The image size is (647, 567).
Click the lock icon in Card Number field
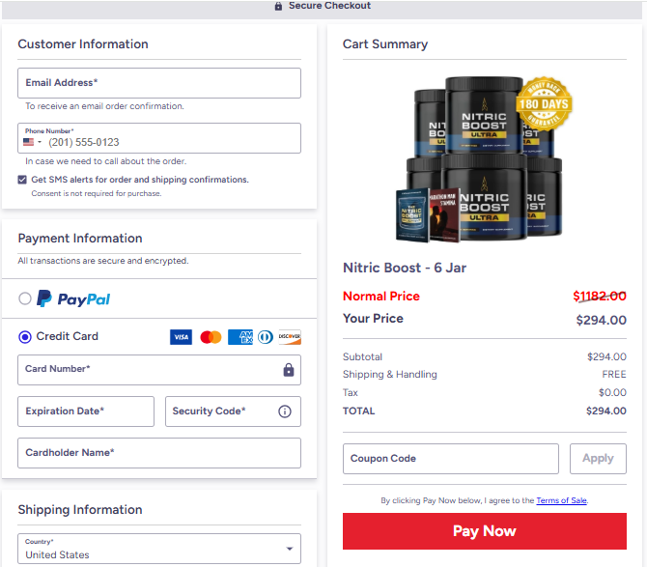coord(289,370)
